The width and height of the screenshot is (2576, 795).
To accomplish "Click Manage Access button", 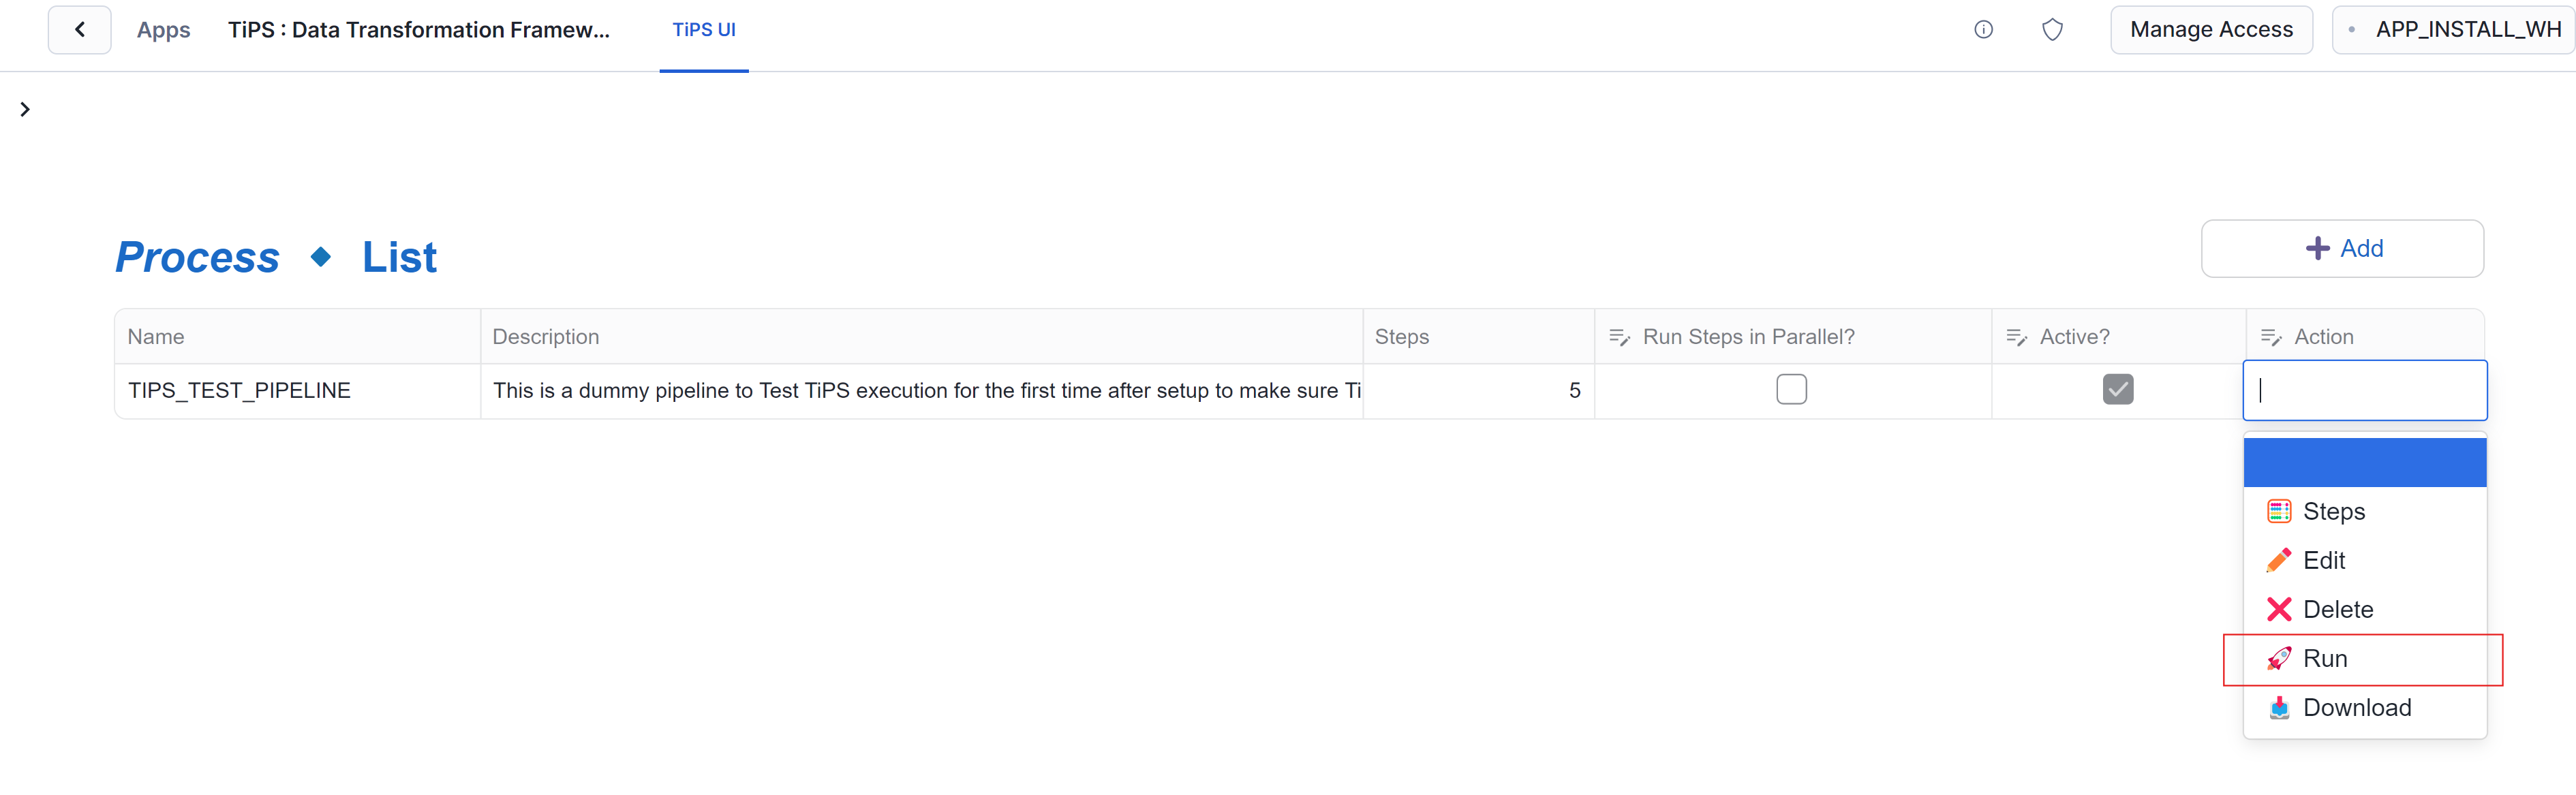I will (2208, 28).
